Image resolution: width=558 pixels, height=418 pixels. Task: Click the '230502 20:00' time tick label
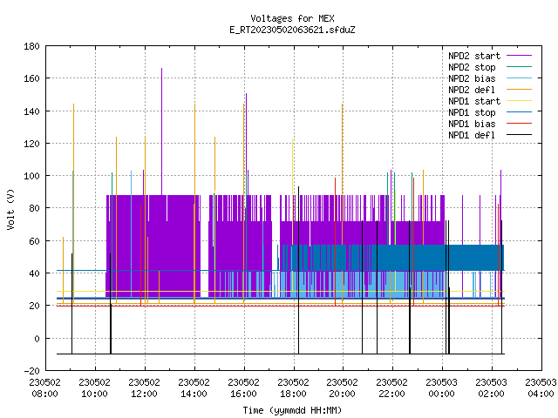click(x=343, y=388)
